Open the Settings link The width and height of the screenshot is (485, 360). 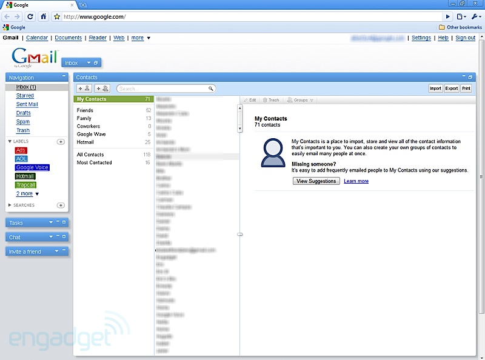click(x=421, y=38)
